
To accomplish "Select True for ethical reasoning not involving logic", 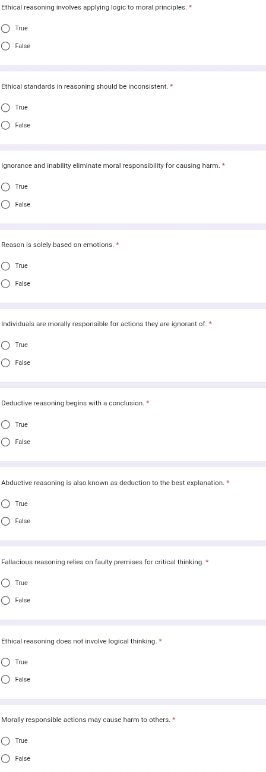I will [x=6, y=662].
